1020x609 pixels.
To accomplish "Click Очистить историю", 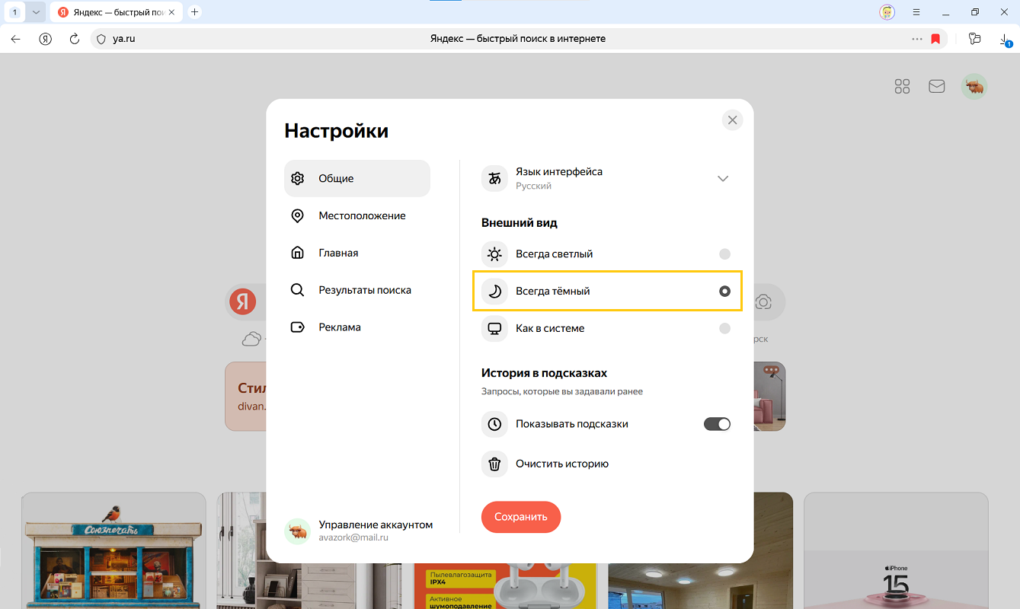I will pos(561,464).
